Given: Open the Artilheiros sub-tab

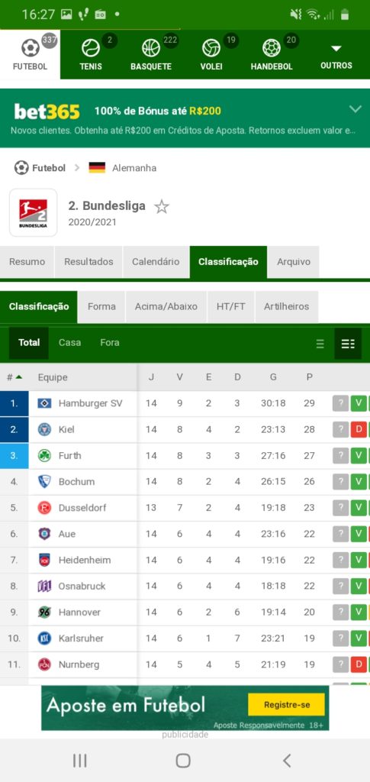Looking at the screenshot, I should pyautogui.click(x=286, y=307).
